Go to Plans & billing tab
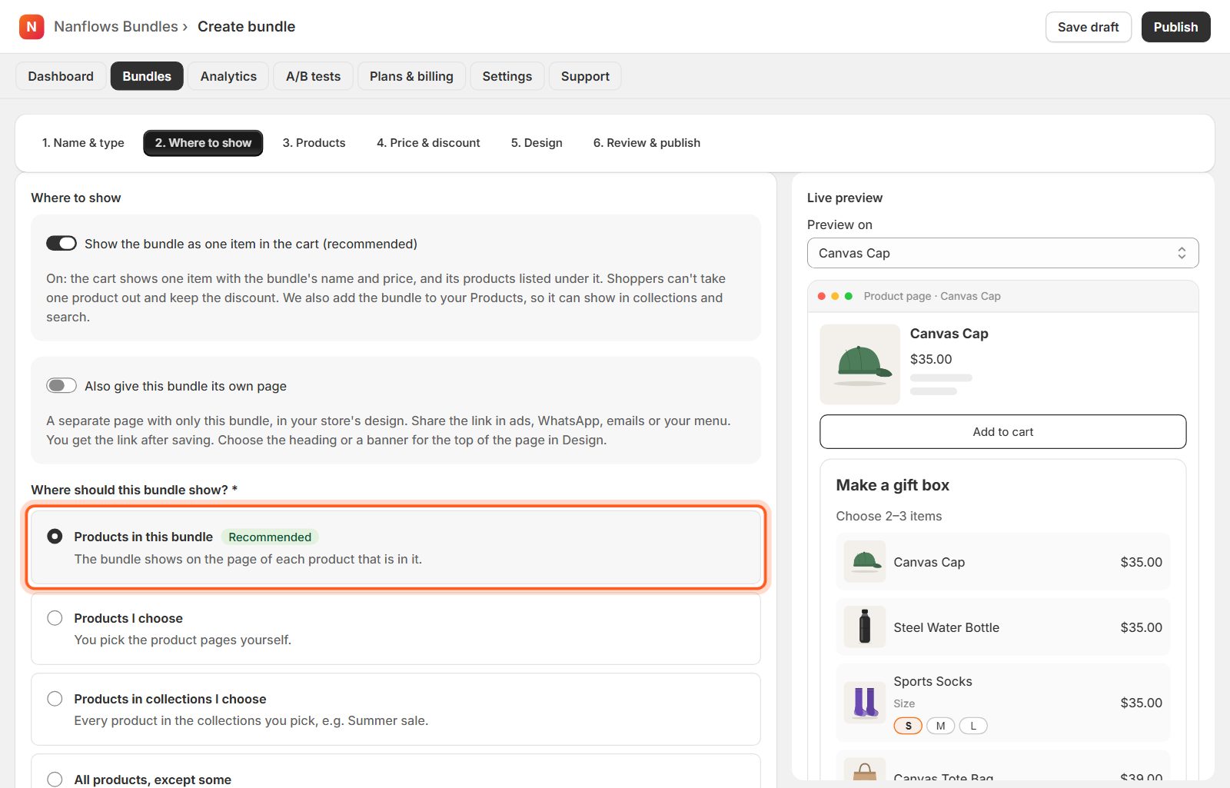The image size is (1230, 788). [x=411, y=76]
